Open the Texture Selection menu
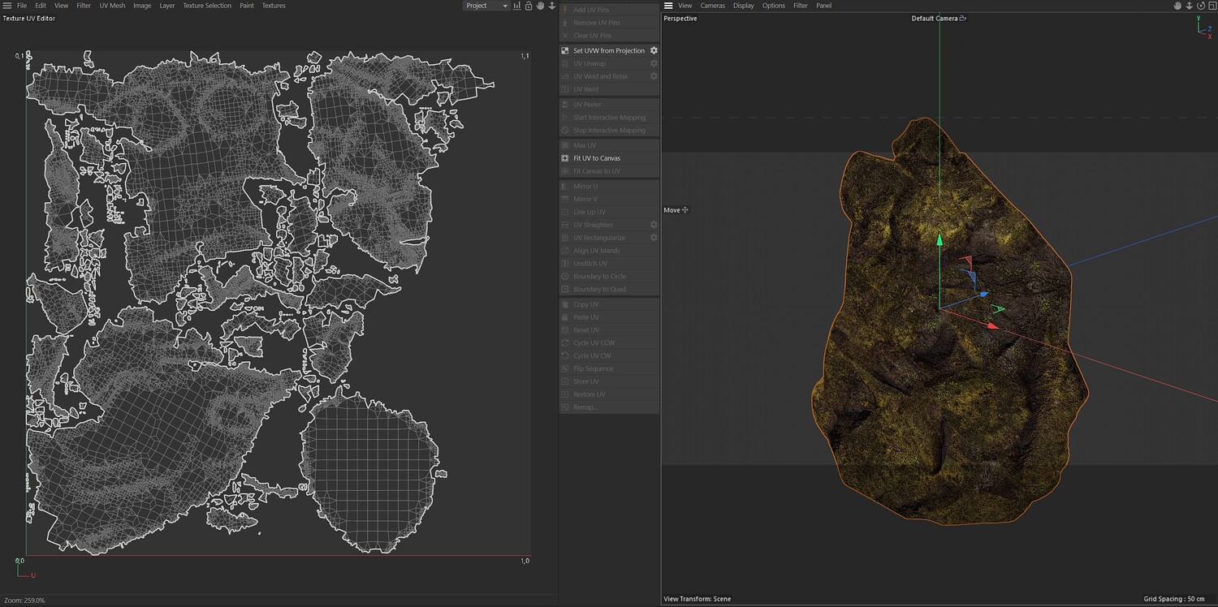The height and width of the screenshot is (607, 1218). click(x=206, y=6)
